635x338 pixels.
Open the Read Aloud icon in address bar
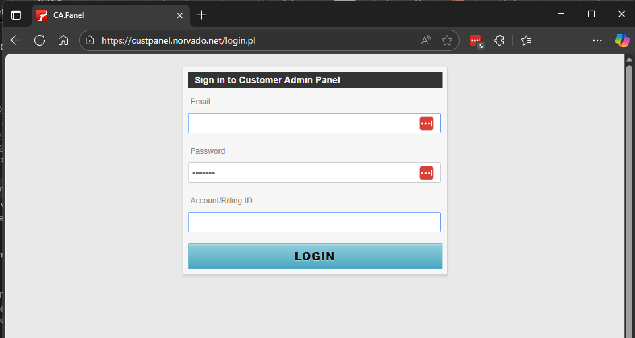tap(426, 40)
